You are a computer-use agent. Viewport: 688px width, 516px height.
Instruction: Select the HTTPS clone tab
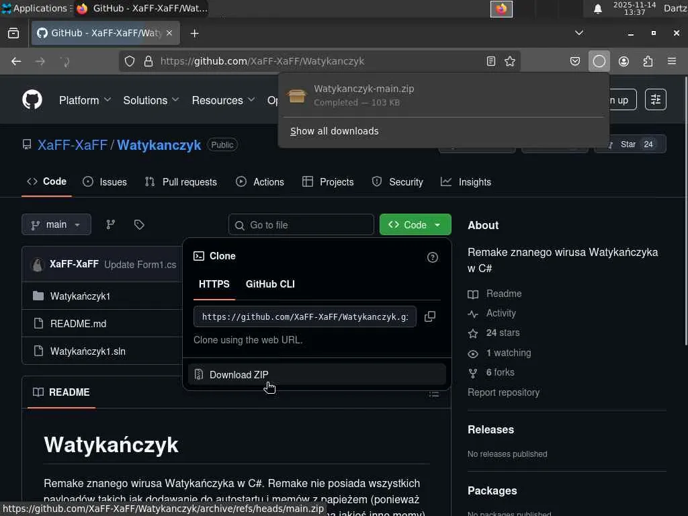pyautogui.click(x=214, y=284)
